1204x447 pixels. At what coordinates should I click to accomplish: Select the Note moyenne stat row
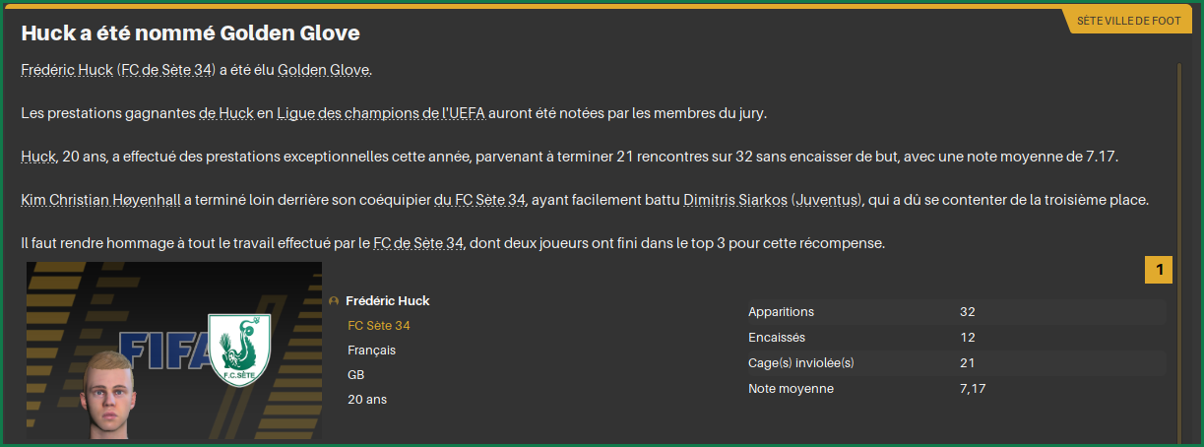(x=956, y=389)
